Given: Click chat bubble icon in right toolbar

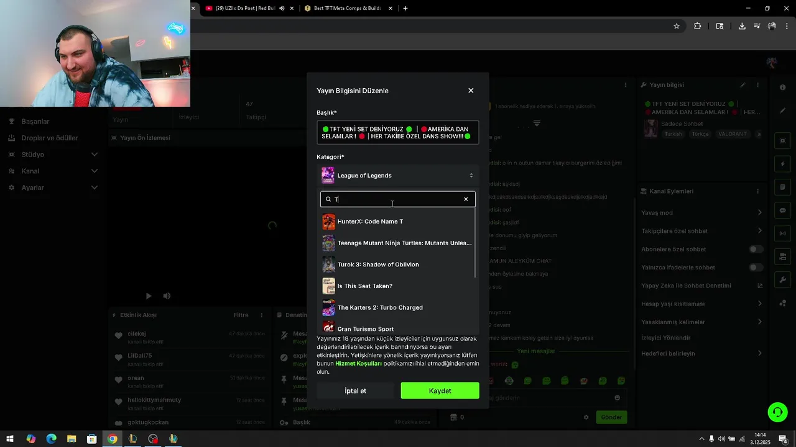Looking at the screenshot, I should tap(782, 210).
